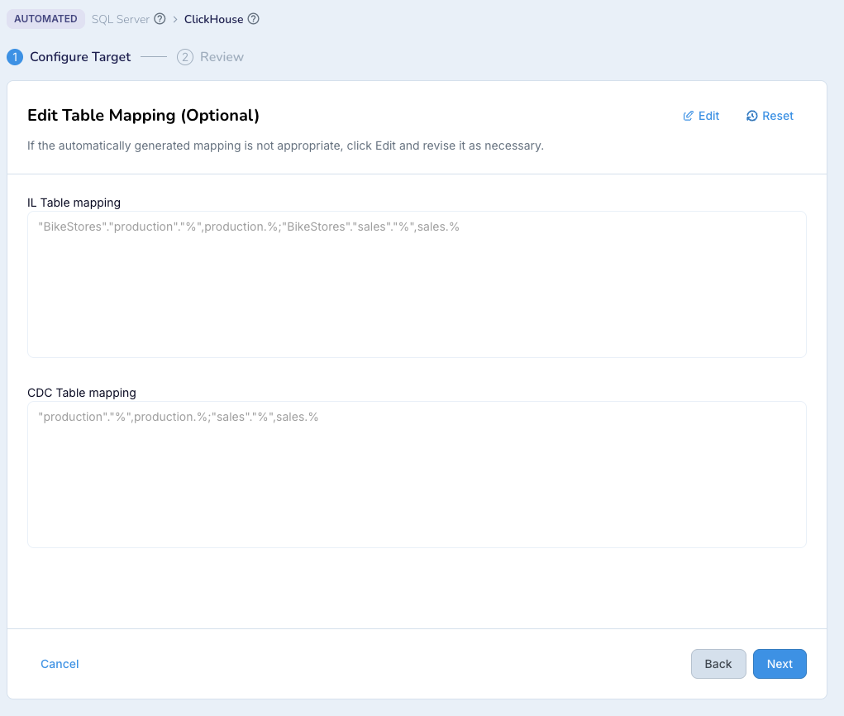Proceed with the Next button
This screenshot has height=716, width=844.
tap(780, 664)
